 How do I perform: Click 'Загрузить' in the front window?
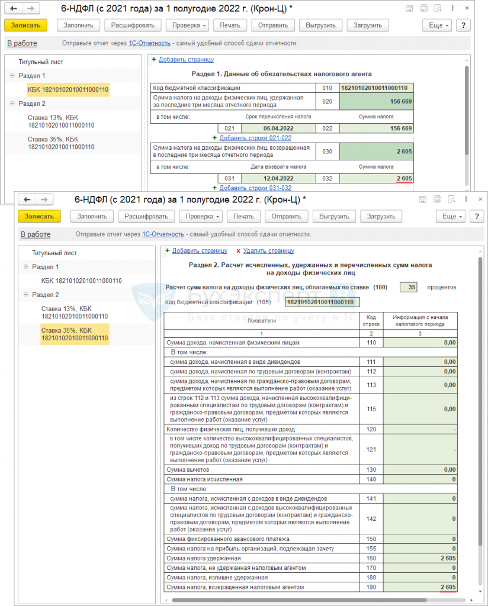381,217
